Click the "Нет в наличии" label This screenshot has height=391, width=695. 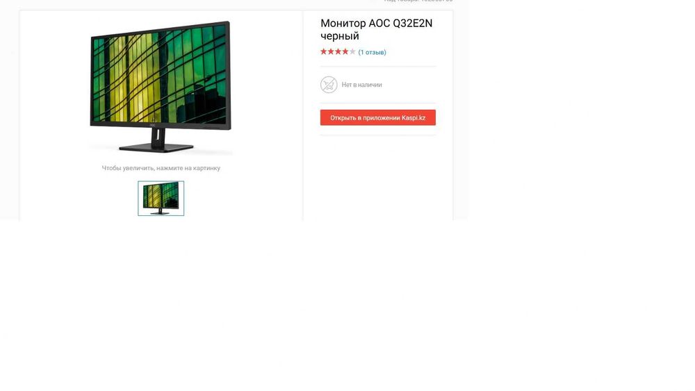361,85
